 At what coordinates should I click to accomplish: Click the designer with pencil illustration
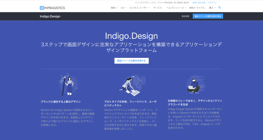pos(68,84)
